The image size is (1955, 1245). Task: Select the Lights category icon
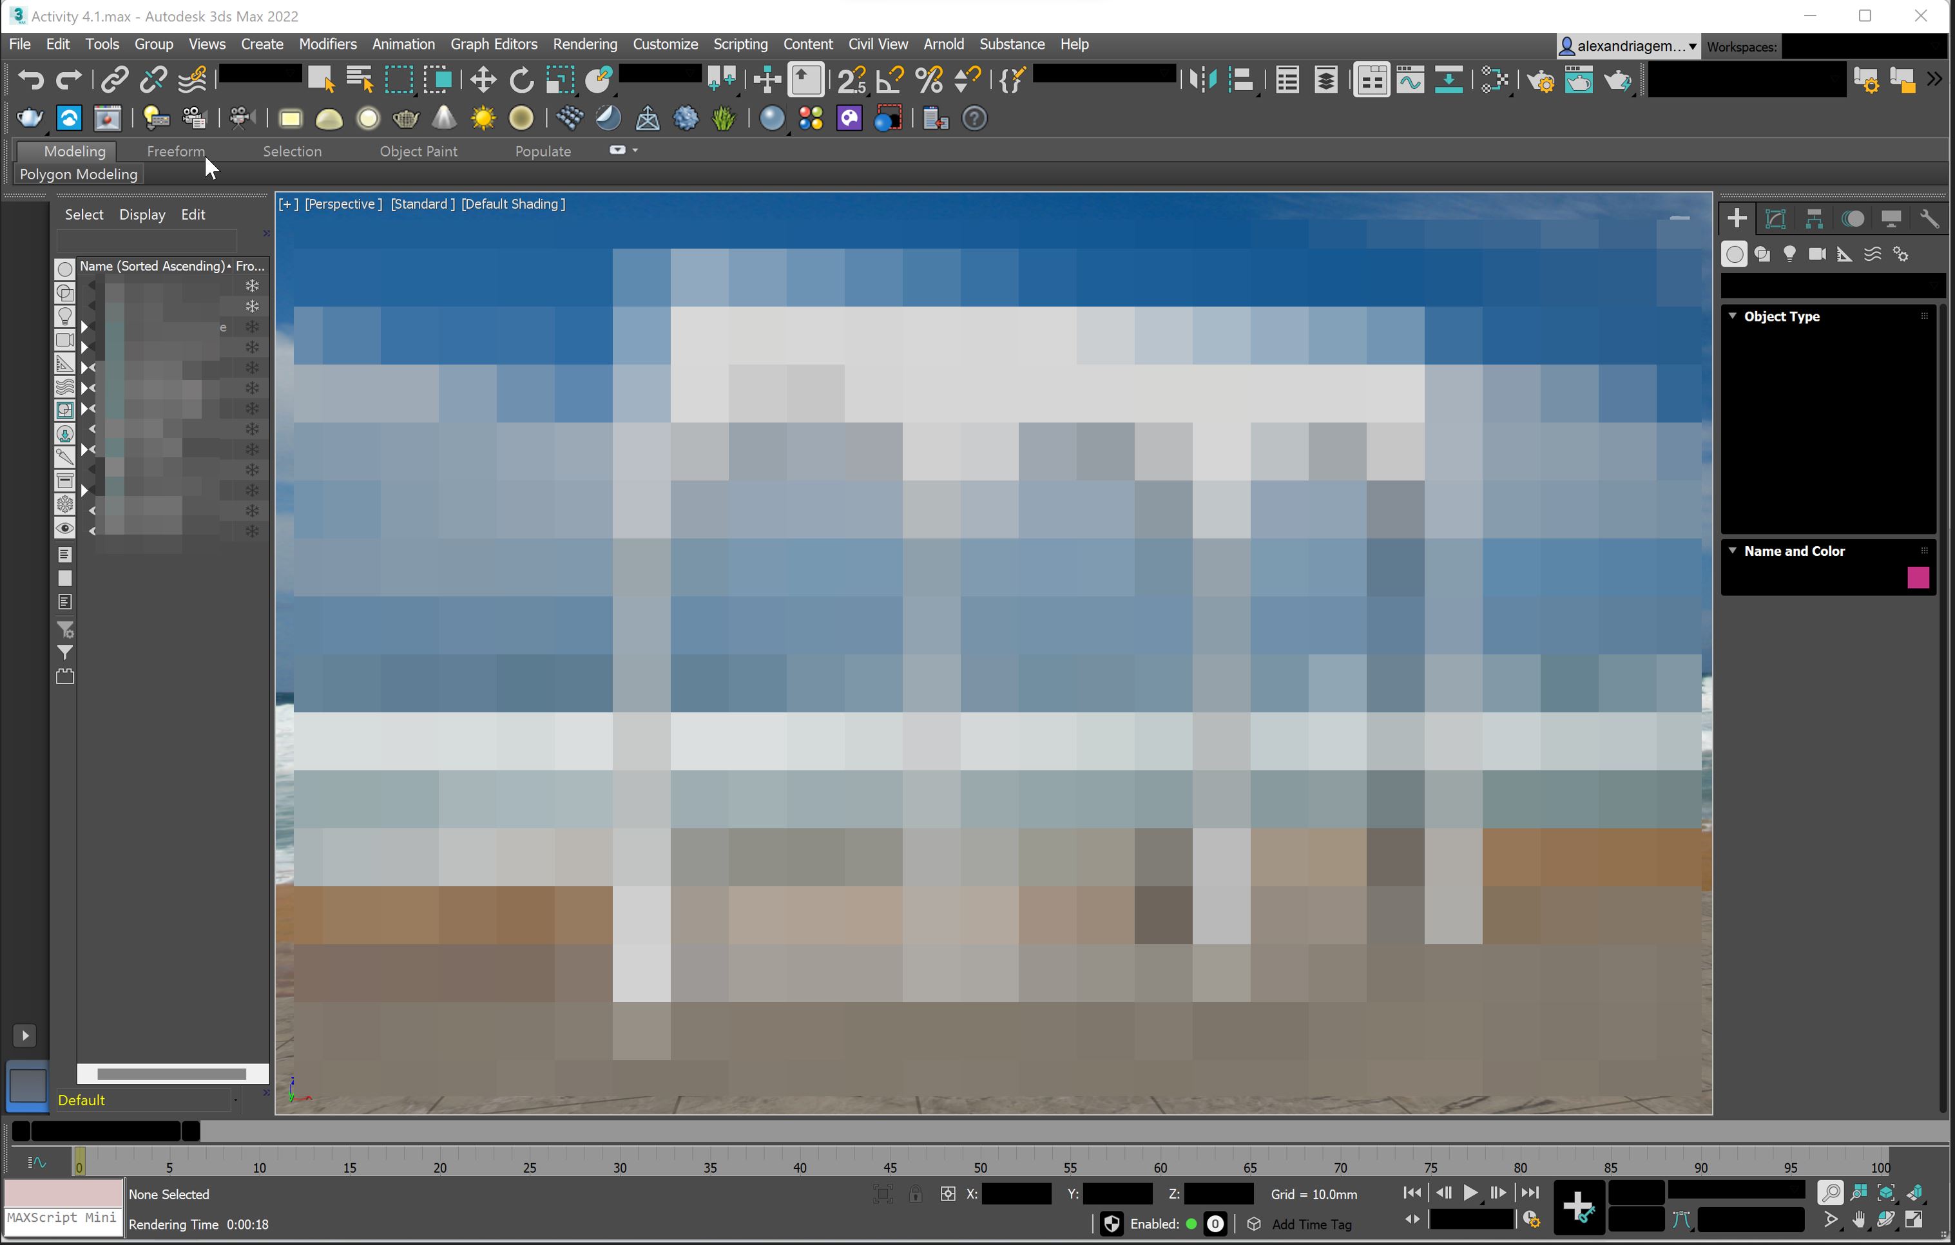[1789, 254]
